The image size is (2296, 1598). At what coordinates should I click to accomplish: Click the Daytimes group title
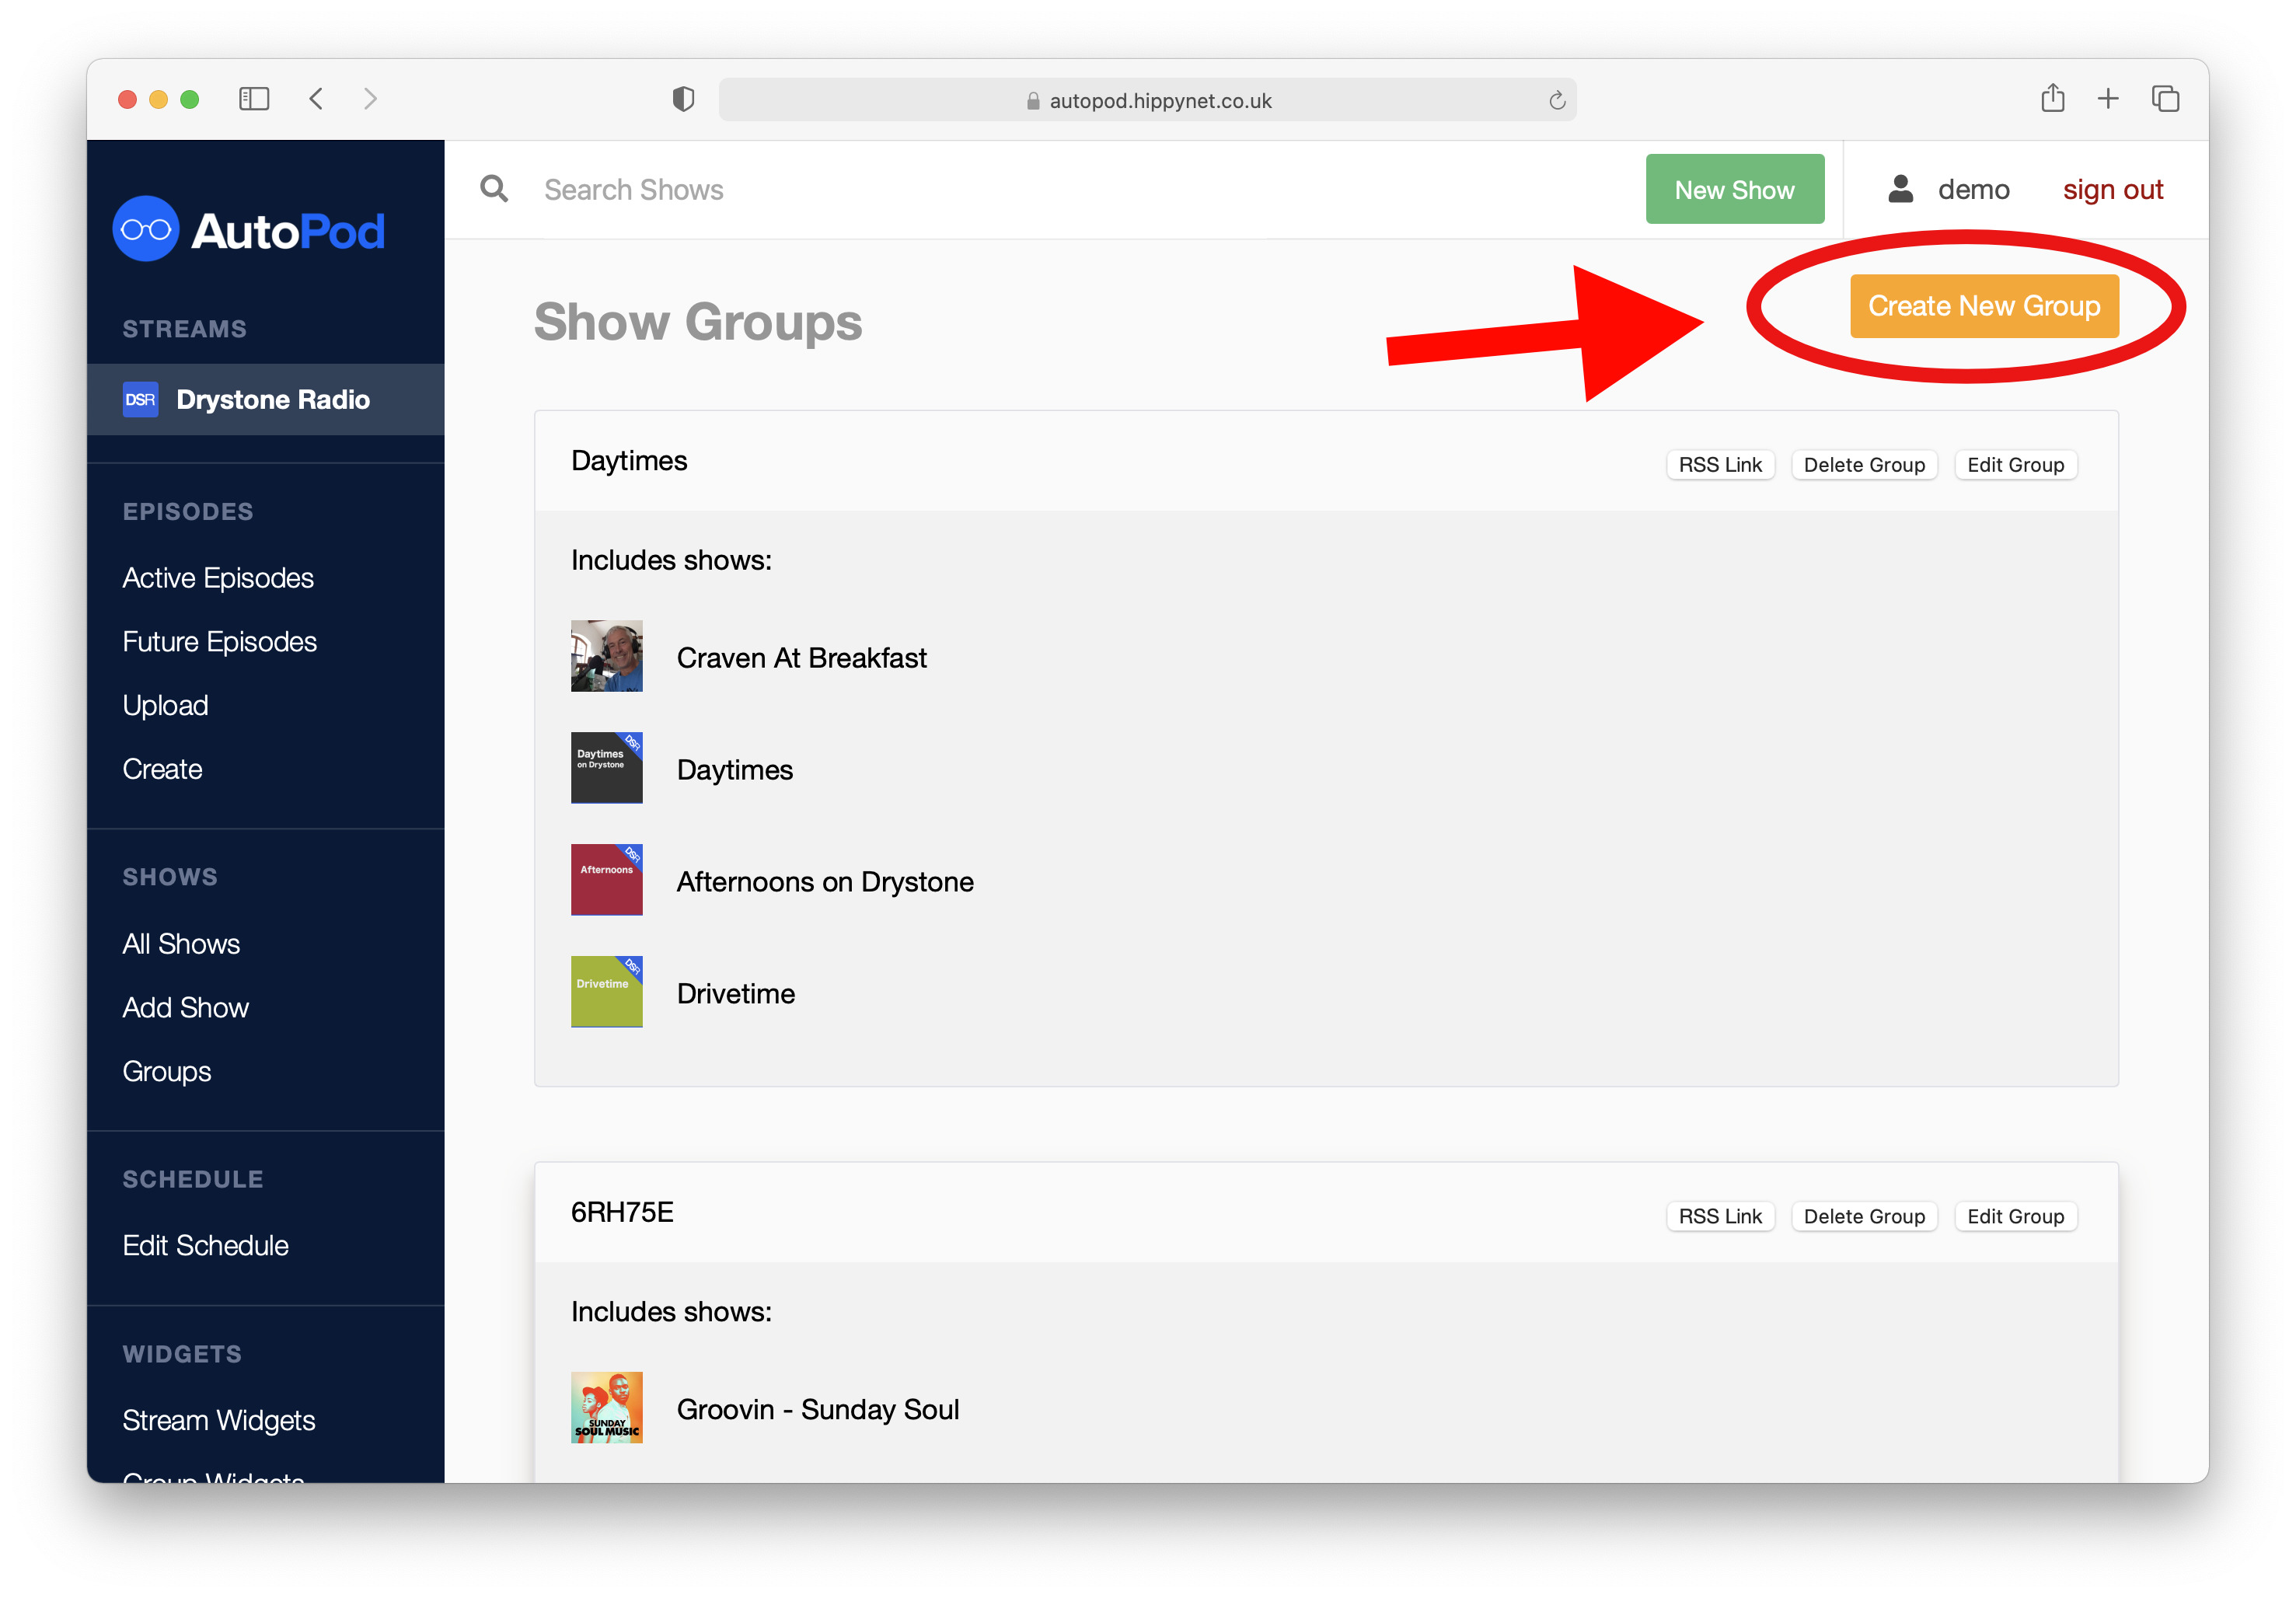point(629,461)
